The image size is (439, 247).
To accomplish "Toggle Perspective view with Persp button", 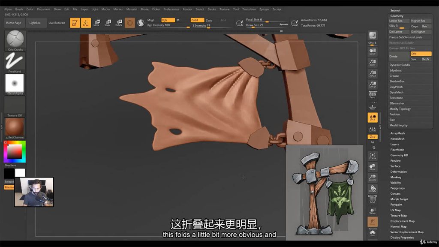I will (373, 96).
